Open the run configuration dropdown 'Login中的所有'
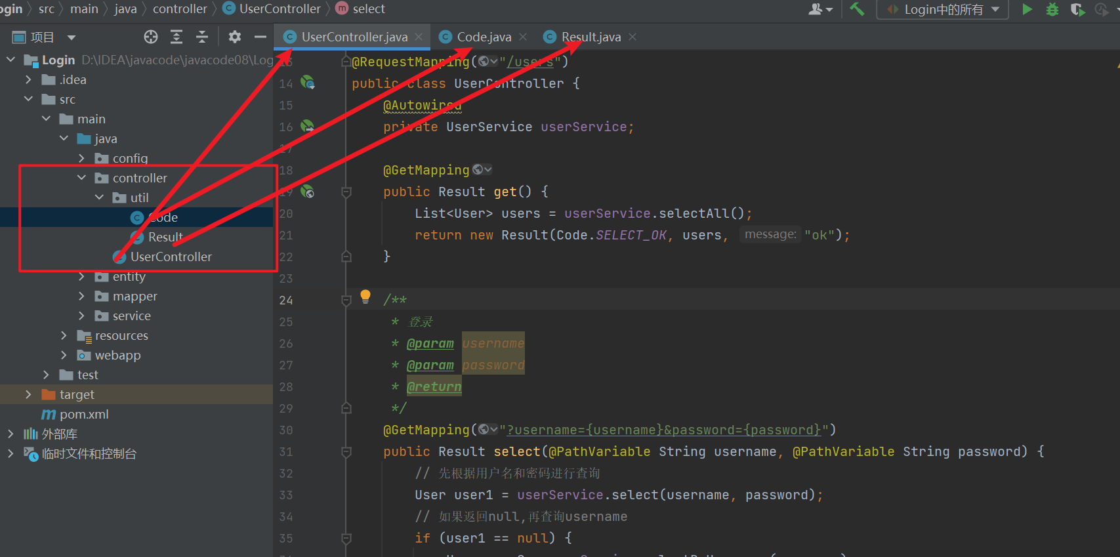Screen dimensions: 1120x557 (x=942, y=9)
